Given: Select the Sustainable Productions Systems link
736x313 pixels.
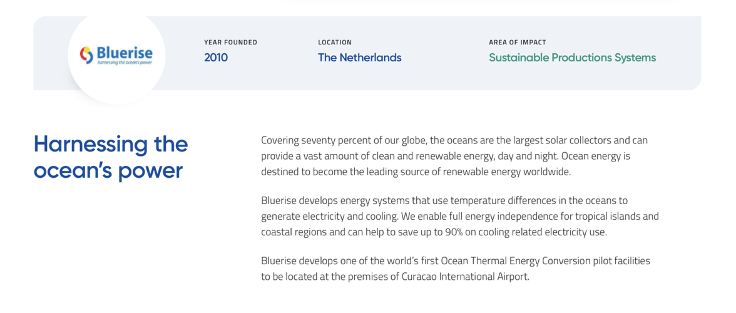Looking at the screenshot, I should (572, 58).
